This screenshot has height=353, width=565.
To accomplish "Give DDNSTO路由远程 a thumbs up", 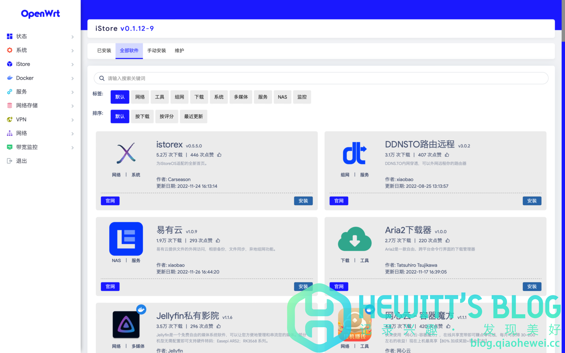I will pos(447,154).
